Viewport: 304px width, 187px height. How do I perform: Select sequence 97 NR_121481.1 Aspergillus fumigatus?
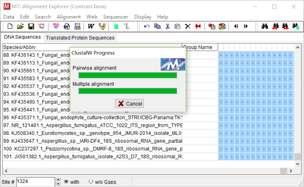point(93,125)
